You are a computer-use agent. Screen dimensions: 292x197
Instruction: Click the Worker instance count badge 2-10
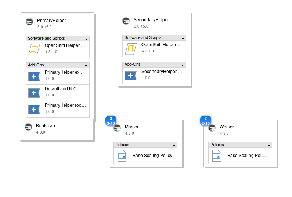[x=206, y=121]
